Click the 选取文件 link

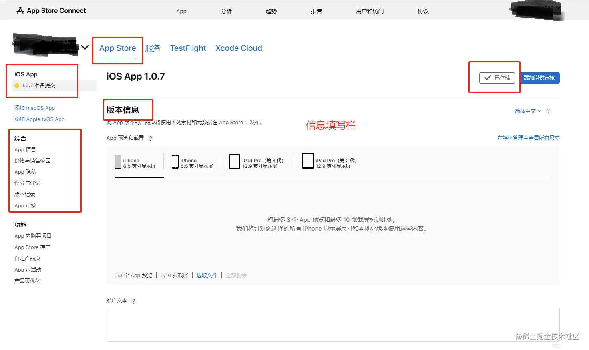tap(207, 275)
